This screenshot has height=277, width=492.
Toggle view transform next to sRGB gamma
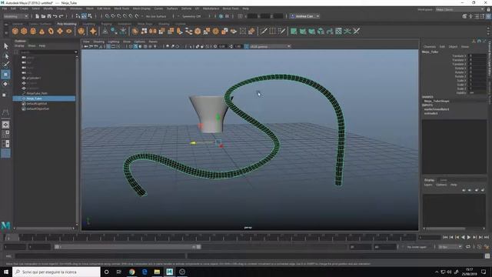pyautogui.click(x=246, y=46)
